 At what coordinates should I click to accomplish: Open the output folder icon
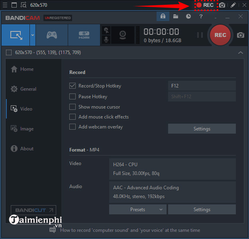click(175, 16)
